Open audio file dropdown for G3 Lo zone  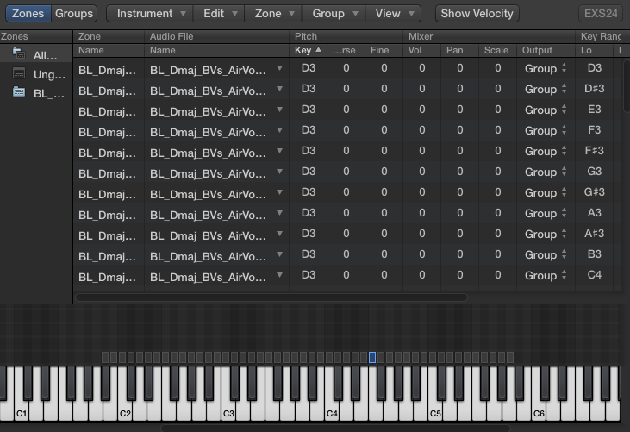pos(279,172)
